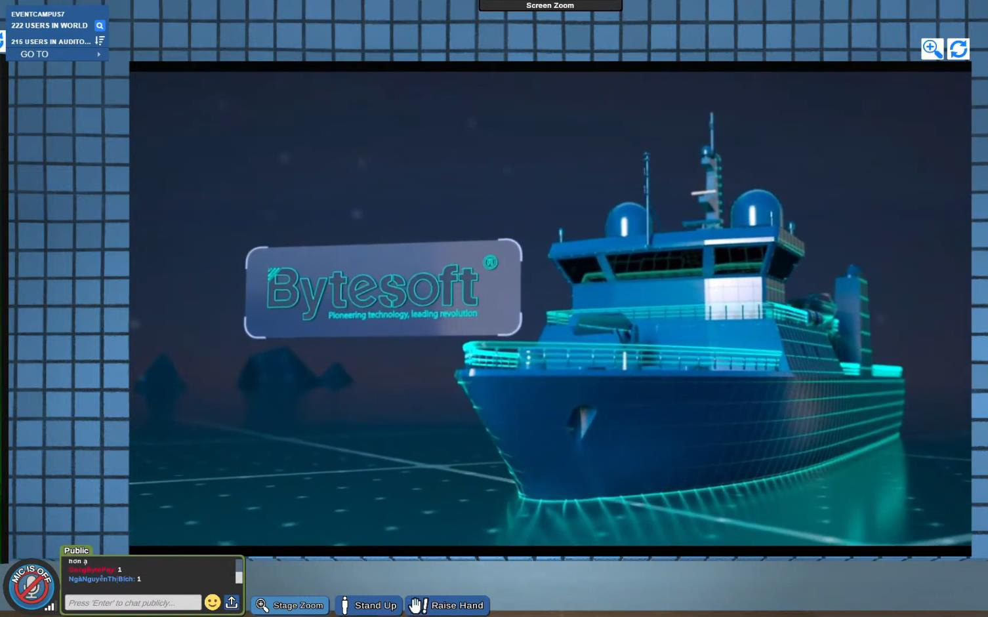Click '216 USERS IN AUDITO...' text
This screenshot has width=988, height=617.
pyautogui.click(x=51, y=41)
